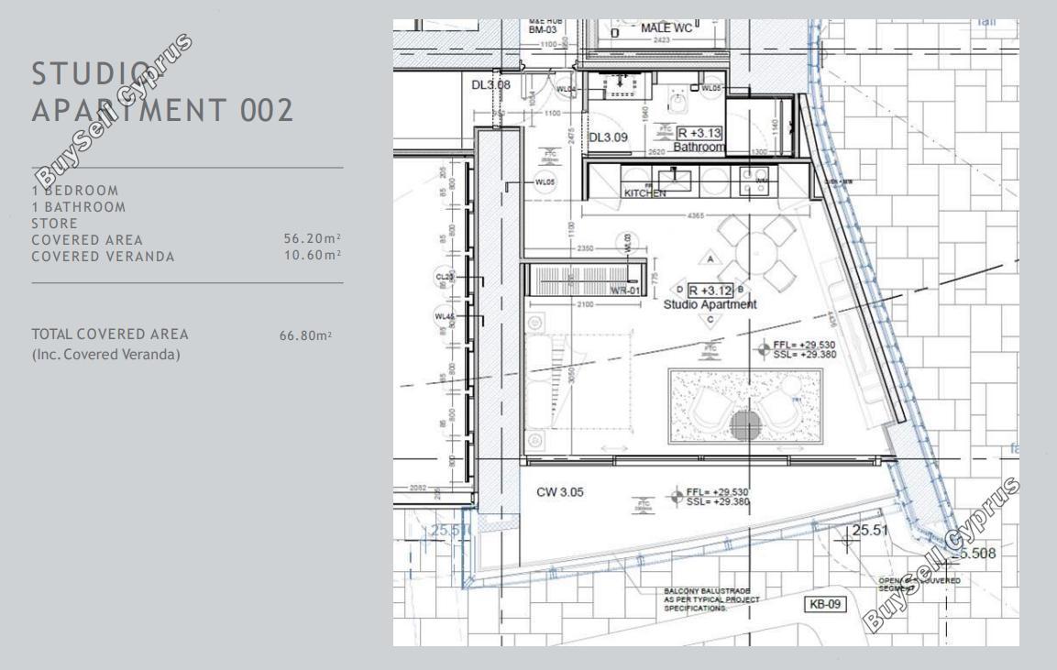The width and height of the screenshot is (1057, 670).
Task: Click the '4365' kitchen dimension
Action: click(x=695, y=215)
